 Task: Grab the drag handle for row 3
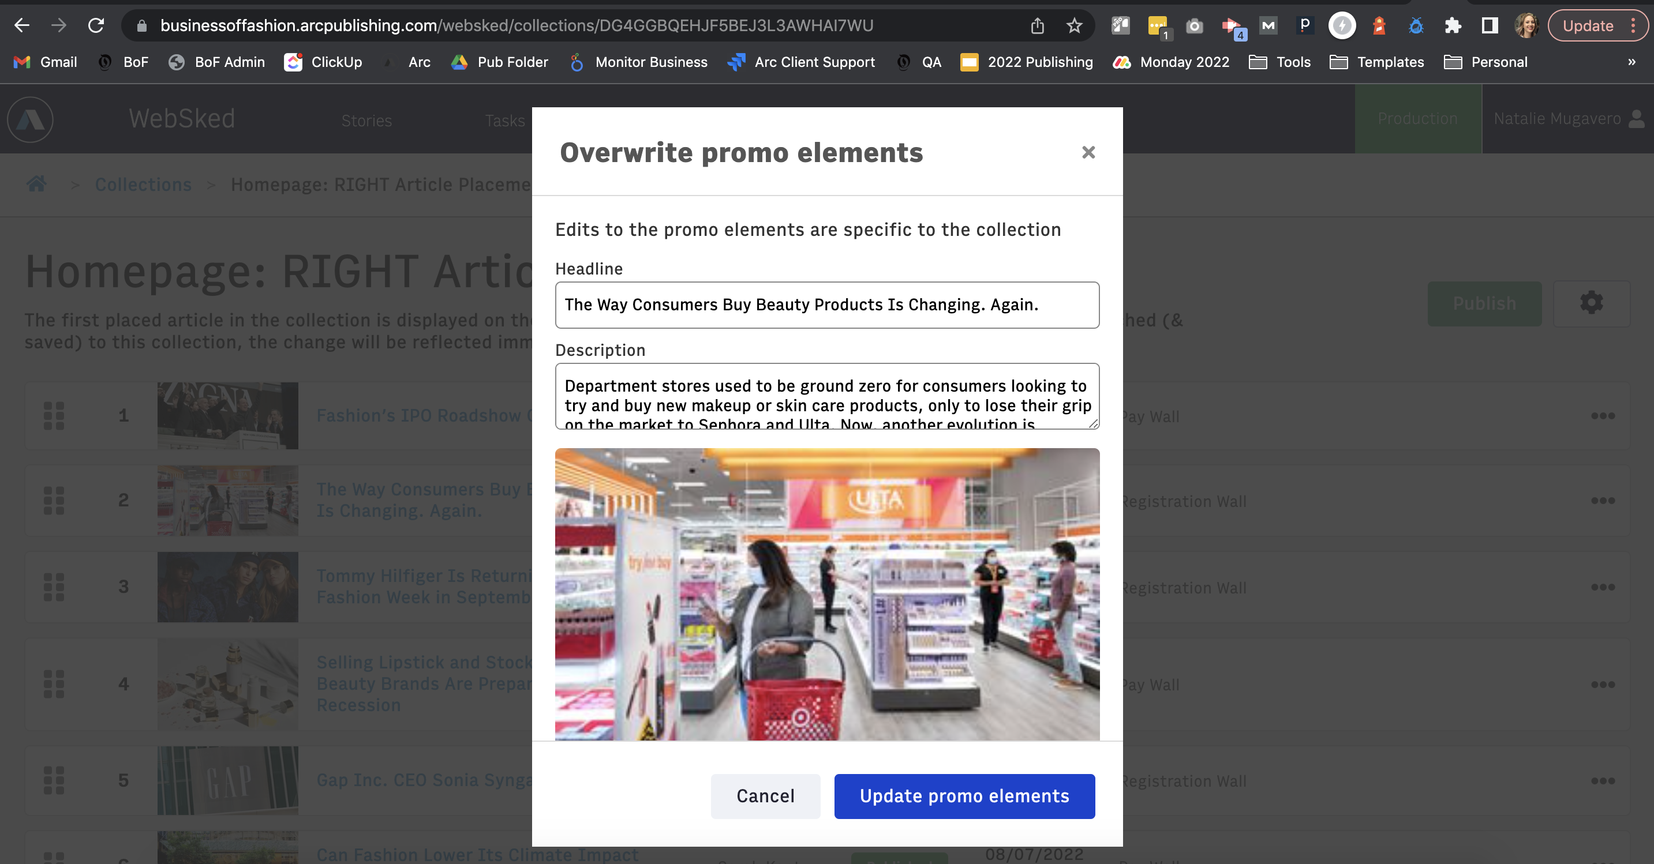click(54, 587)
